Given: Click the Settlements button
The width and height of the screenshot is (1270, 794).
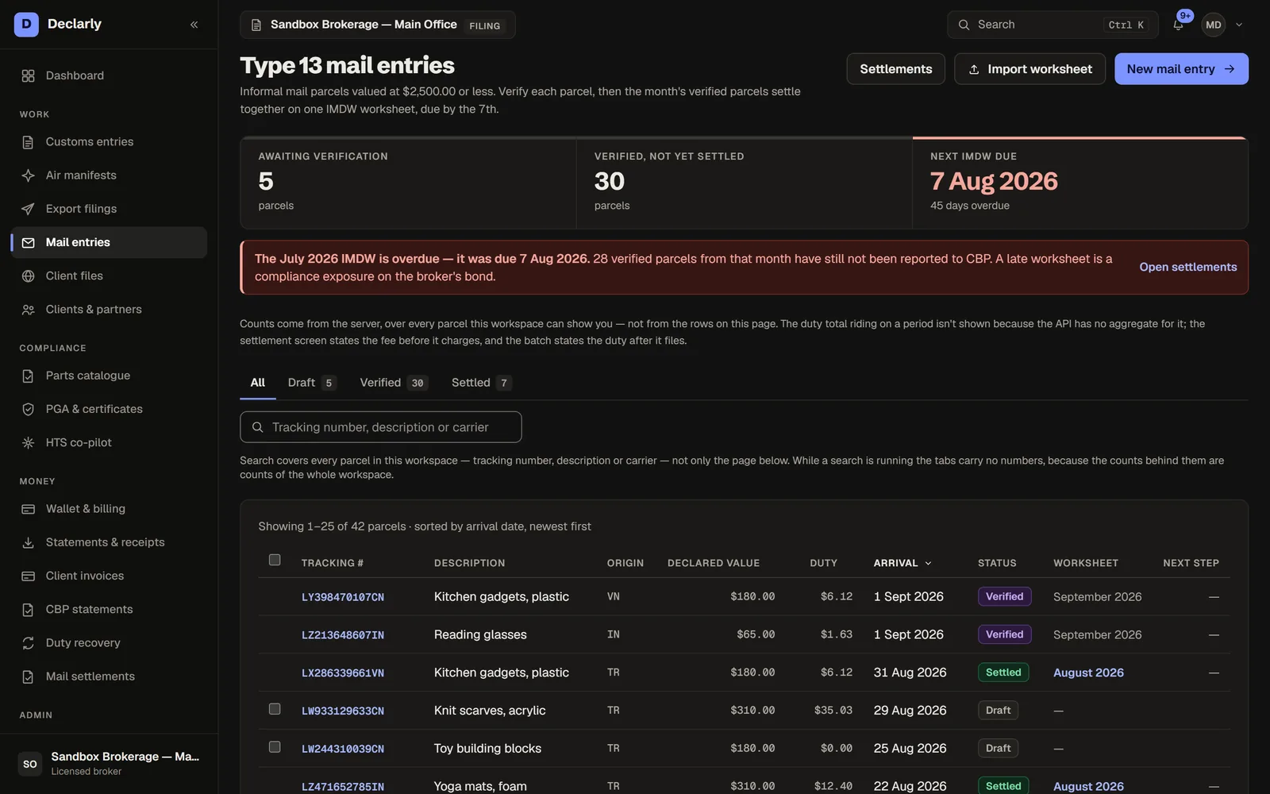Looking at the screenshot, I should pyautogui.click(x=895, y=69).
